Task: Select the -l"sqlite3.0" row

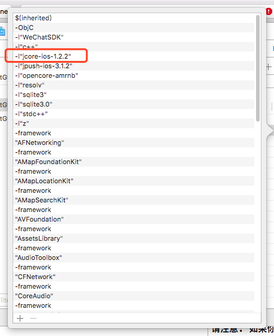Action: (134, 104)
